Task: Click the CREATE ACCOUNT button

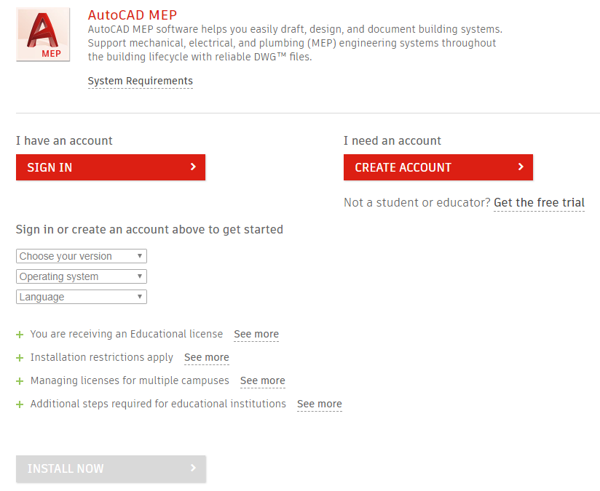Action: (438, 167)
